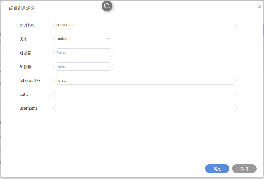Focus the 通道名称 field containing consumer1
The width and height of the screenshot is (264, 179).
(x=145, y=25)
